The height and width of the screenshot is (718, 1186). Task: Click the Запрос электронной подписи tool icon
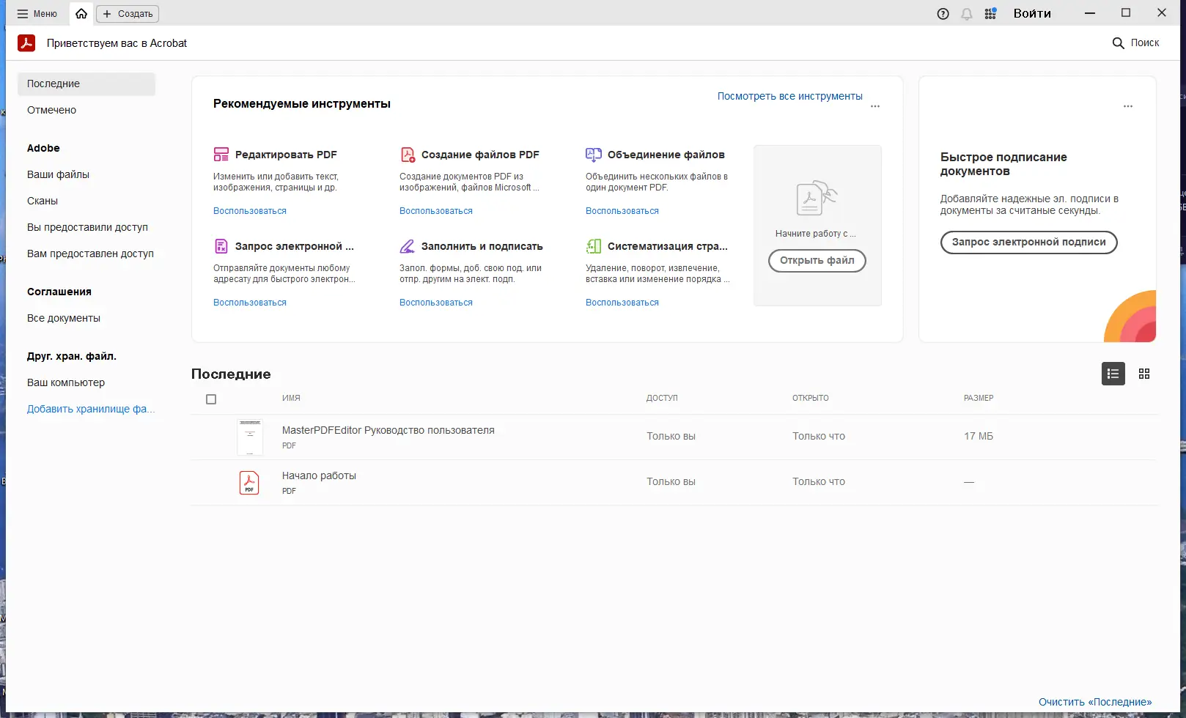click(x=221, y=246)
